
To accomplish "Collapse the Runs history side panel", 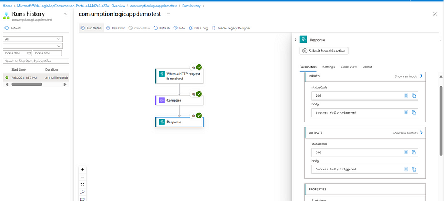I will coord(65,14).
